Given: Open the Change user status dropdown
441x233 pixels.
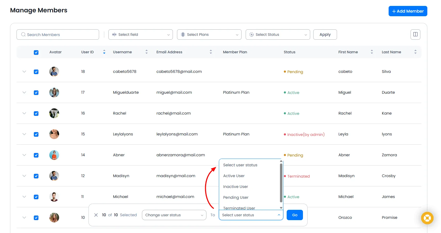Looking at the screenshot, I should point(174,215).
